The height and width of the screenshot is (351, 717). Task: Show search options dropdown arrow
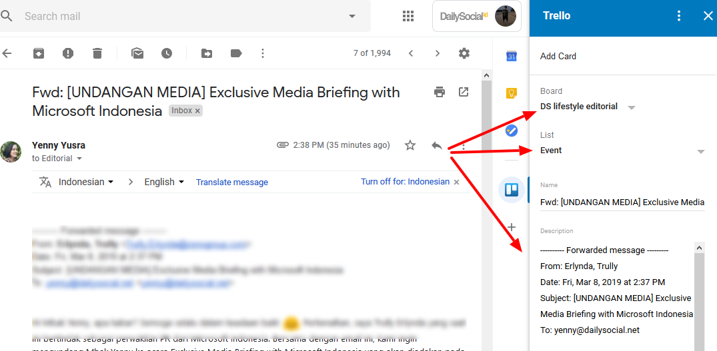[x=351, y=17]
